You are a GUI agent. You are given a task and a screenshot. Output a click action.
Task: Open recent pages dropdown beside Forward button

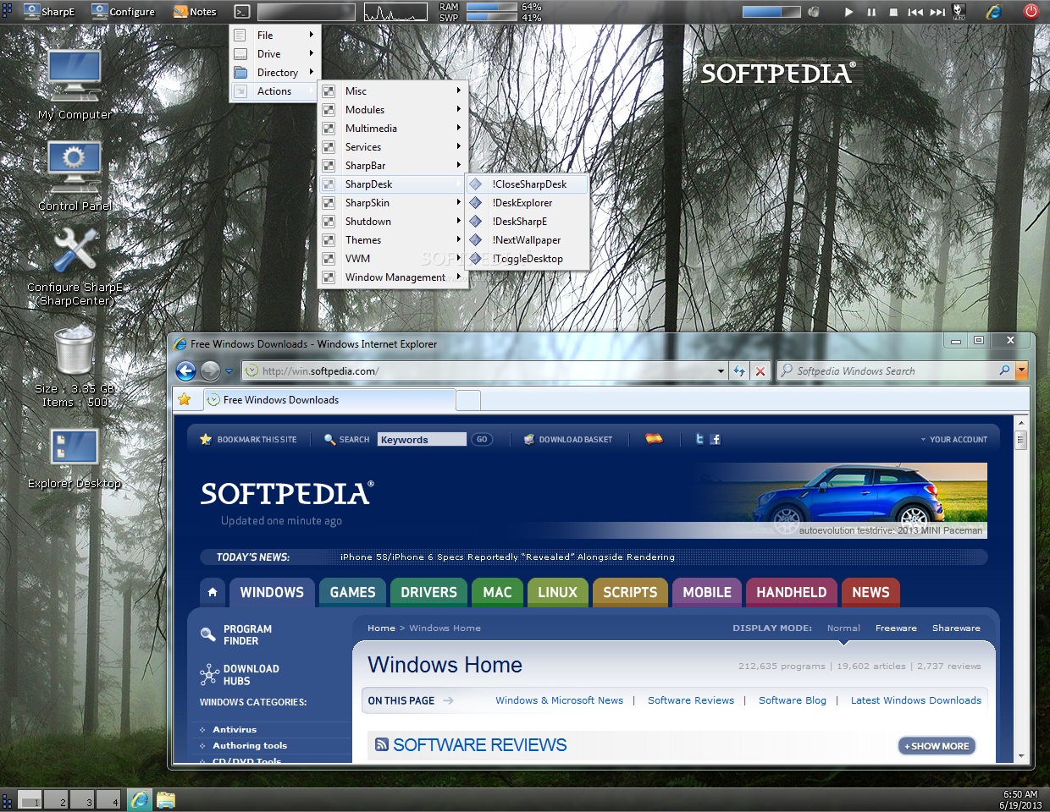coord(229,371)
